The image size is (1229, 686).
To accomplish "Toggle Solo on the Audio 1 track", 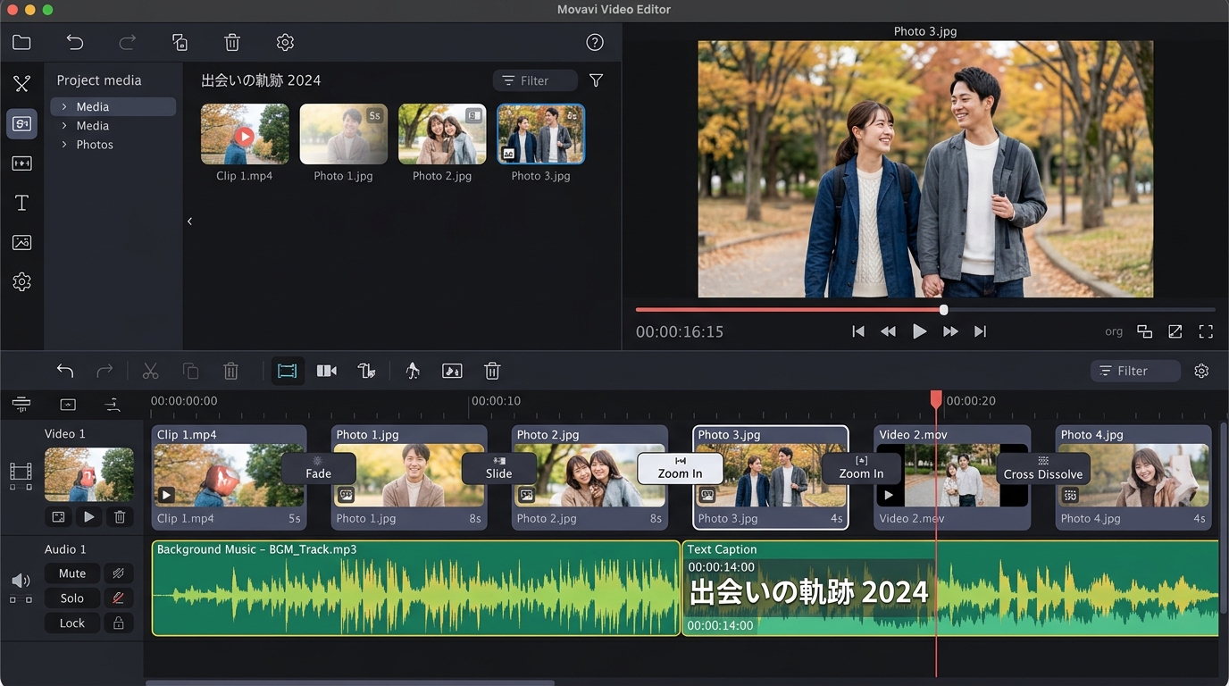I will click(x=72, y=598).
